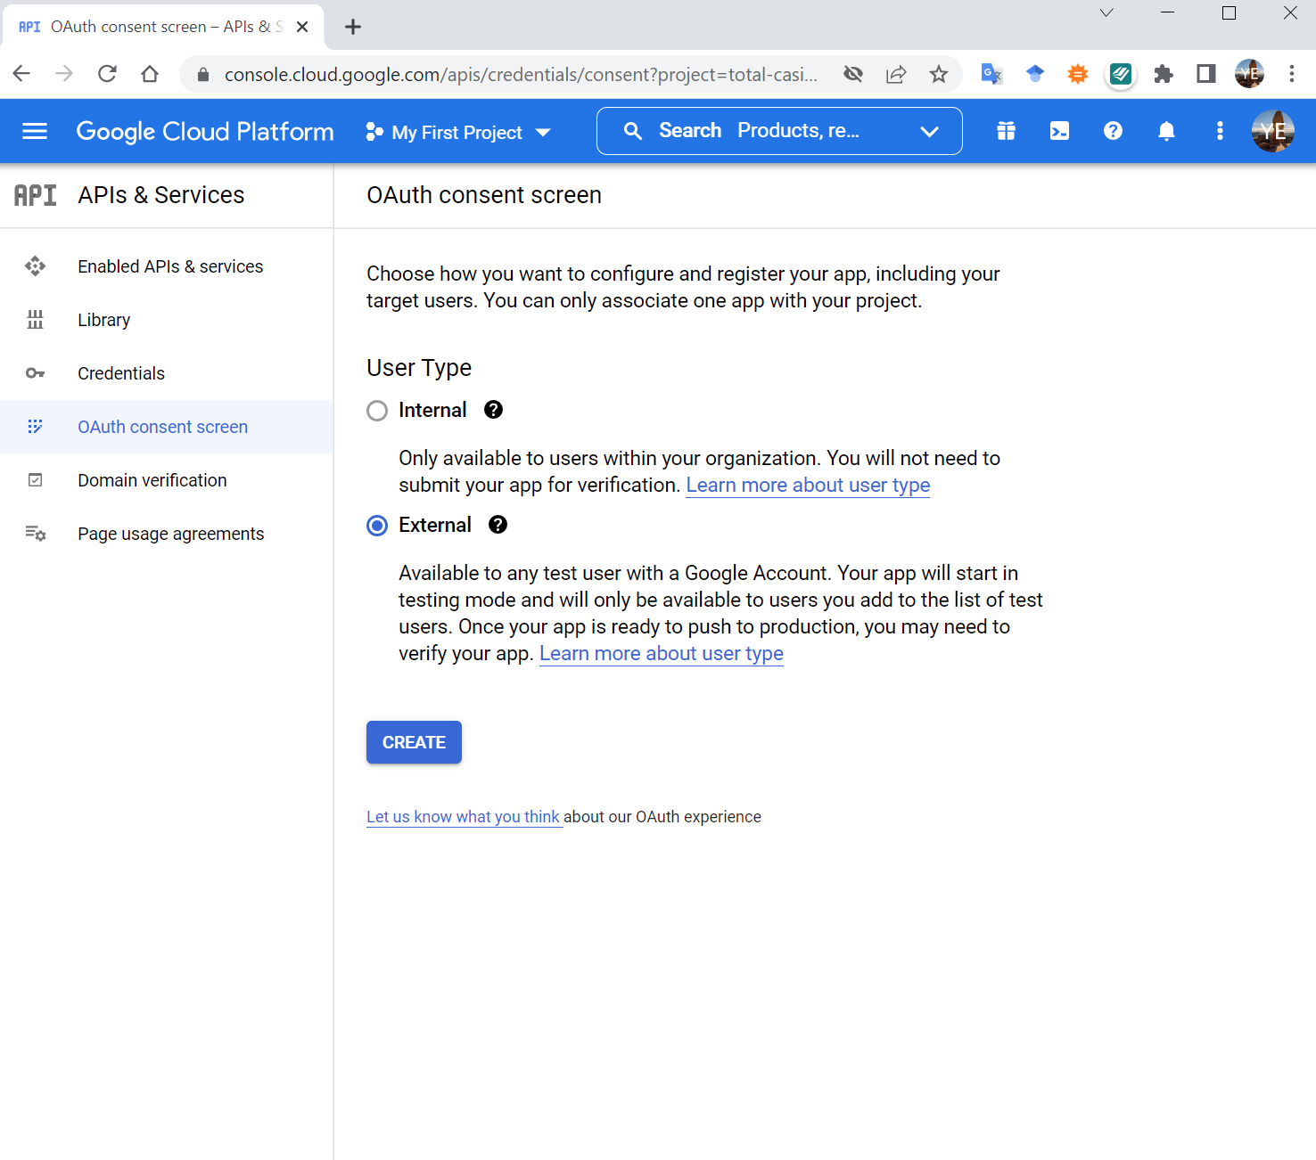Open the header three-dot settings menu
The image size is (1316, 1160).
[x=1220, y=131]
